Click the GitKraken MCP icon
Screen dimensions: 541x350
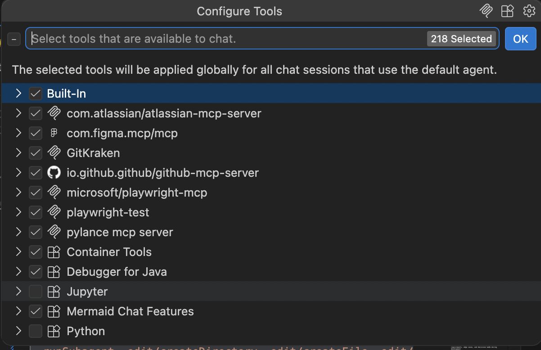[54, 153]
